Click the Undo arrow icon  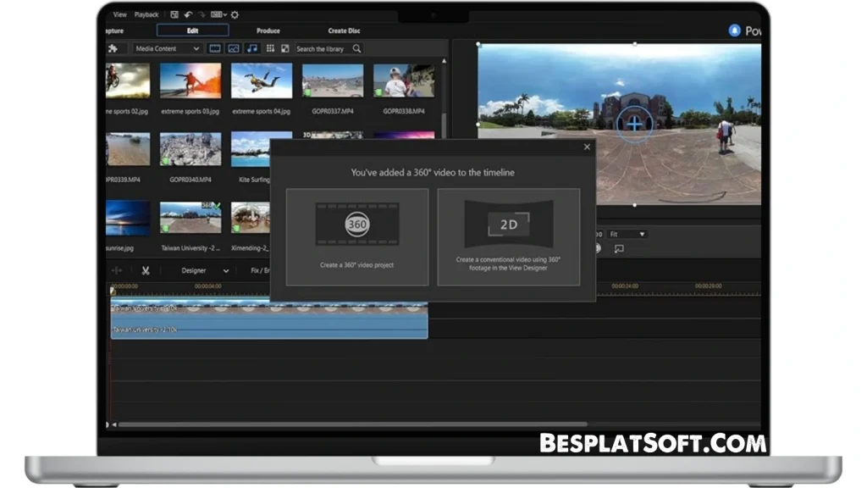[x=187, y=14]
